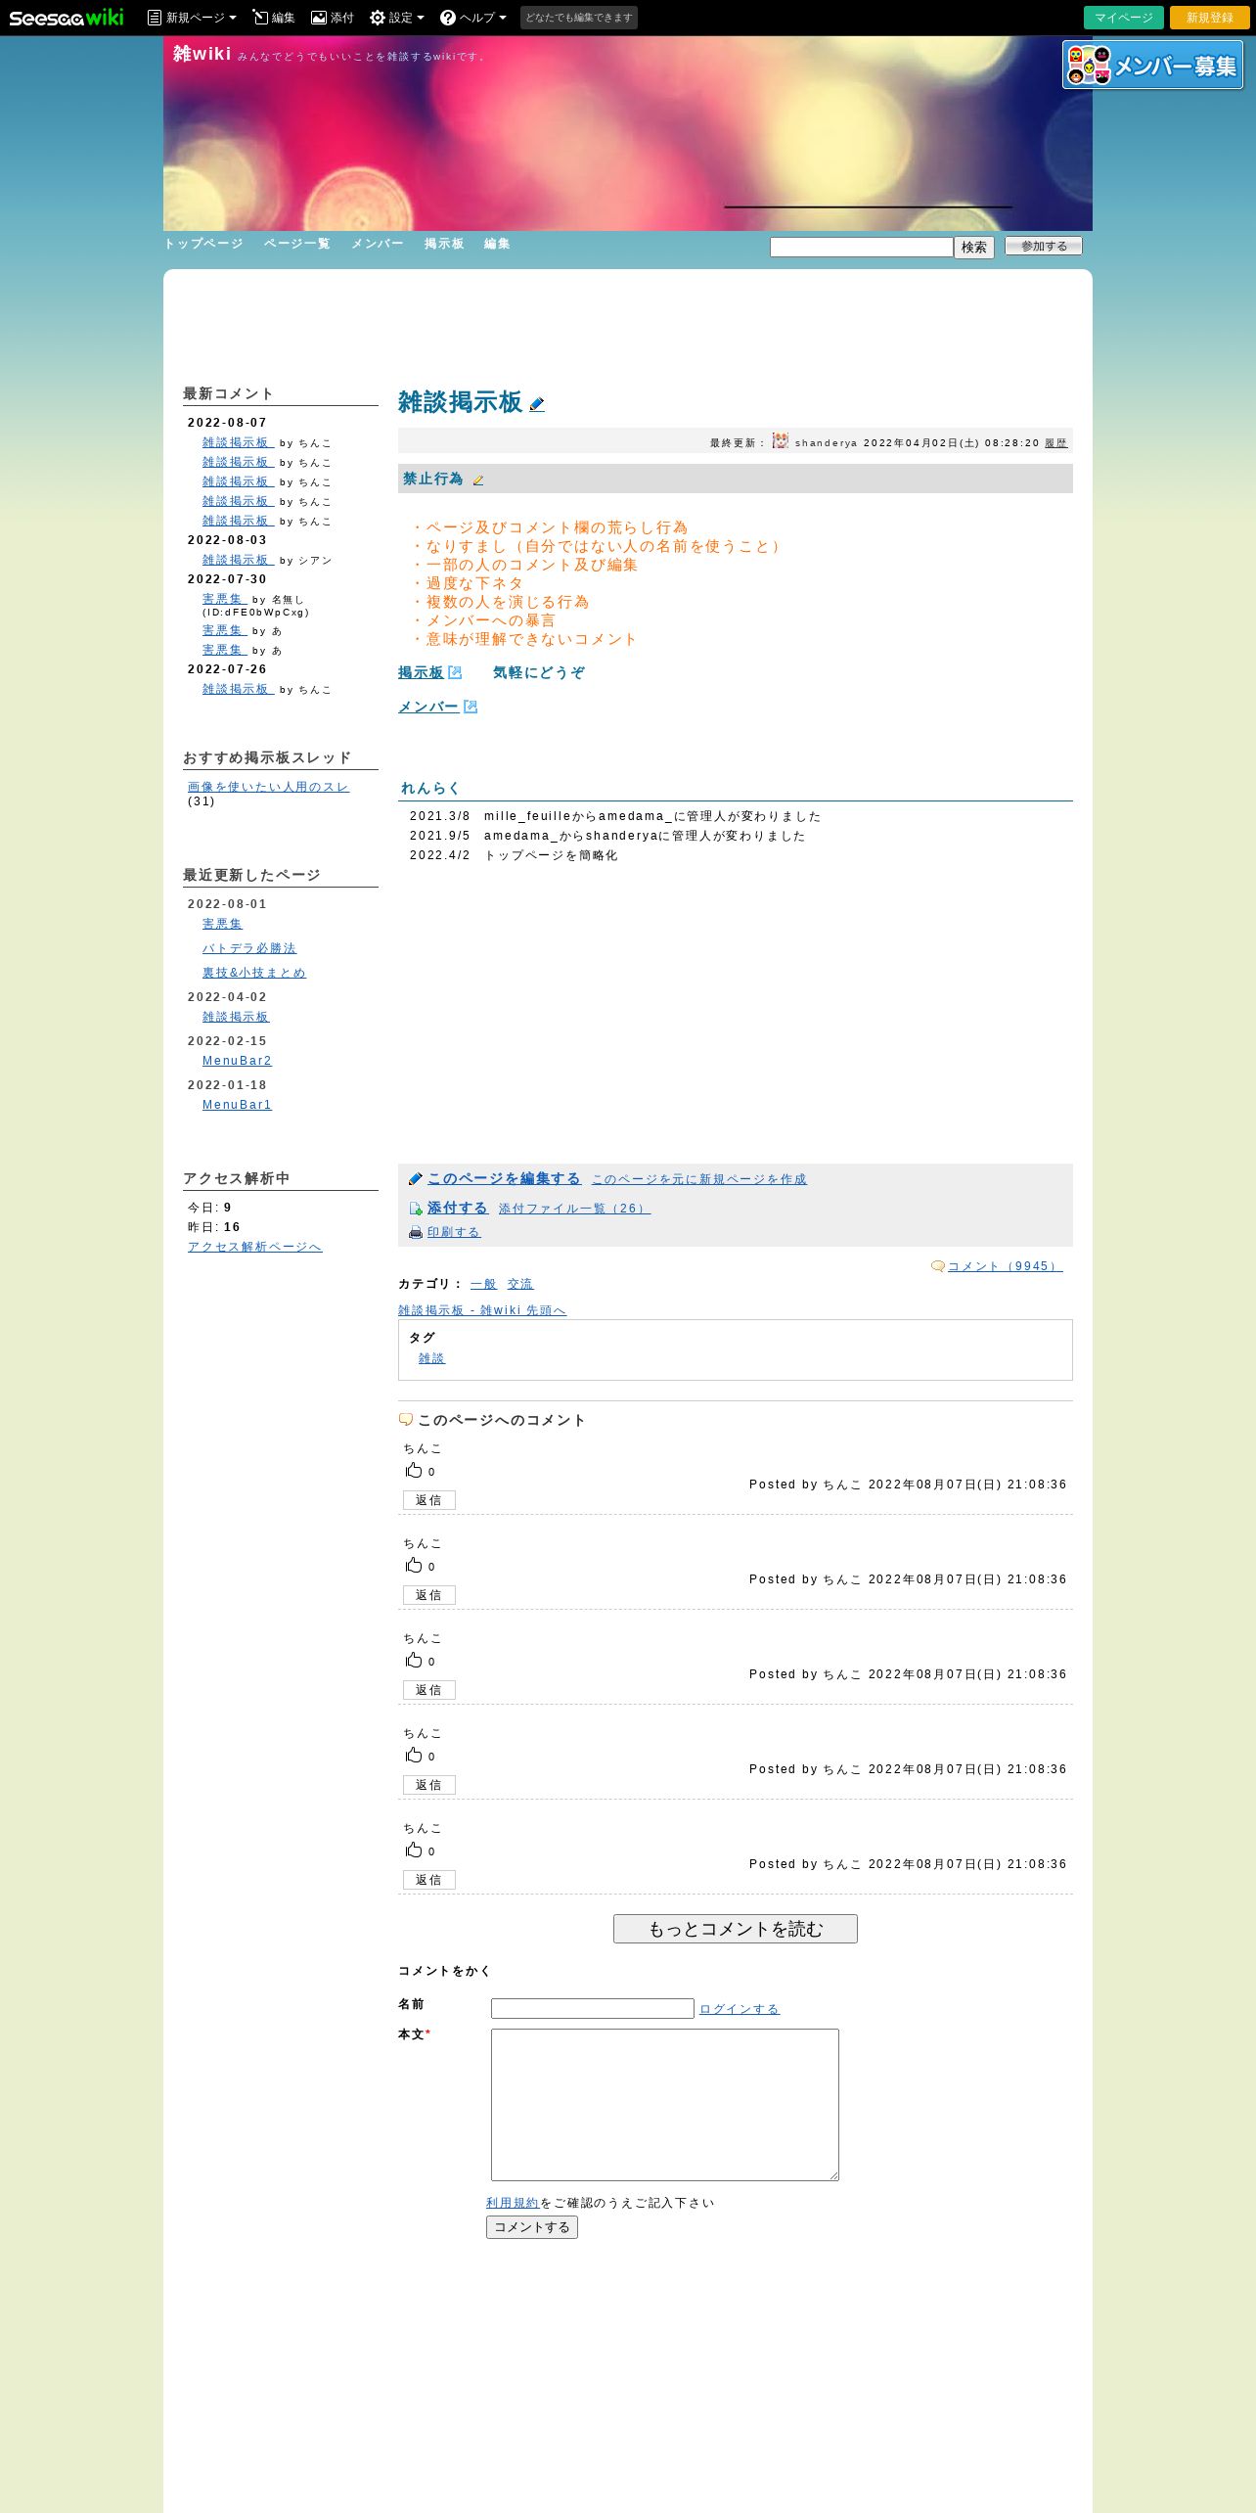Click attach icon beside 添付する
The width and height of the screenshot is (1256, 2513).
[416, 1209]
